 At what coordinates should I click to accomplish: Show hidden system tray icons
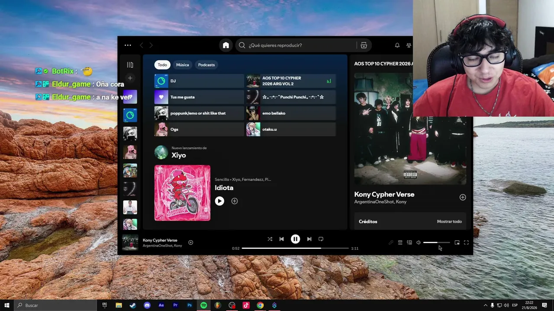click(485, 305)
